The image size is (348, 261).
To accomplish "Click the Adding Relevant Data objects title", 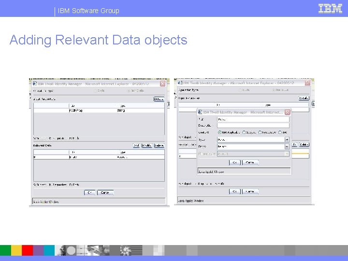I will click(98, 40).
